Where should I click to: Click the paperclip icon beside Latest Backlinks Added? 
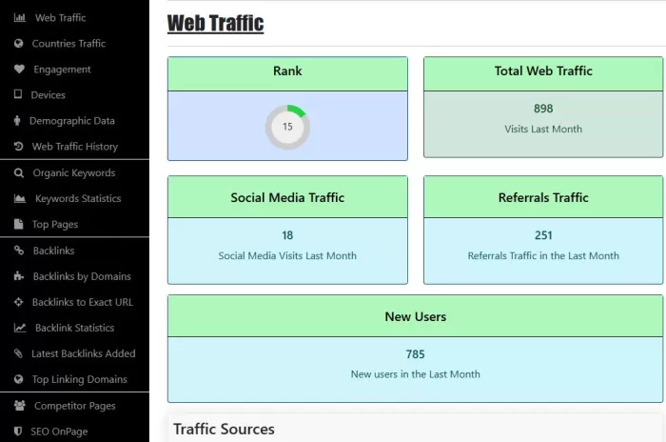(18, 353)
